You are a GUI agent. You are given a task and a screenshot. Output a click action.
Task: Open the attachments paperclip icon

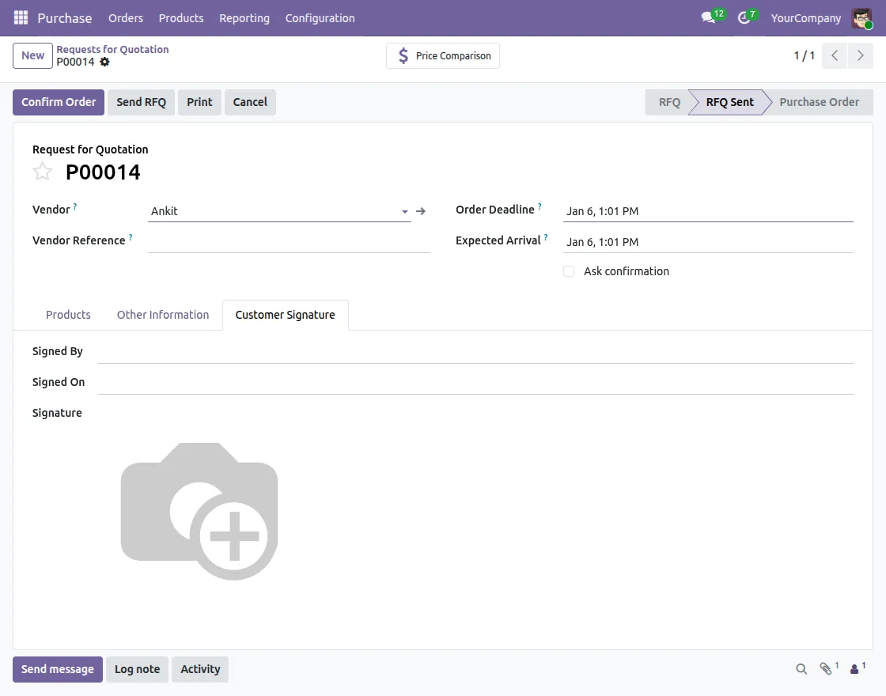click(x=826, y=669)
